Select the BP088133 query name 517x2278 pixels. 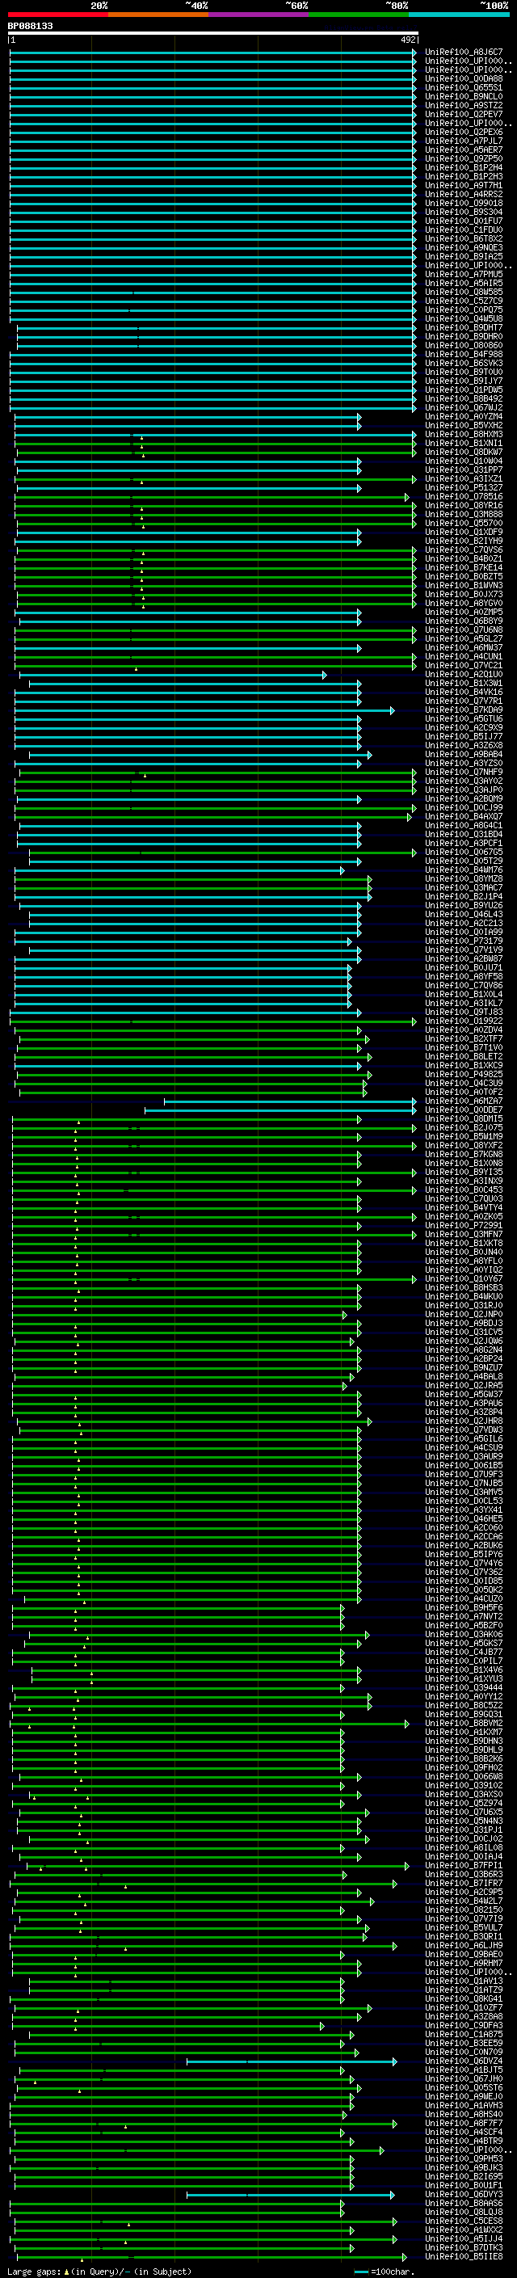click(30, 26)
